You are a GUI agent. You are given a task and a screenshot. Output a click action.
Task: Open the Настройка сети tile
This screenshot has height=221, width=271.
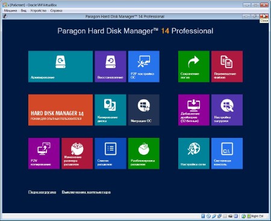194,154
